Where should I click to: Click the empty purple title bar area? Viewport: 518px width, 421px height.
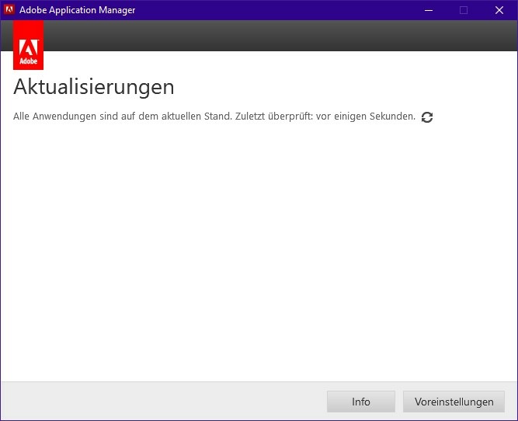pos(272,10)
